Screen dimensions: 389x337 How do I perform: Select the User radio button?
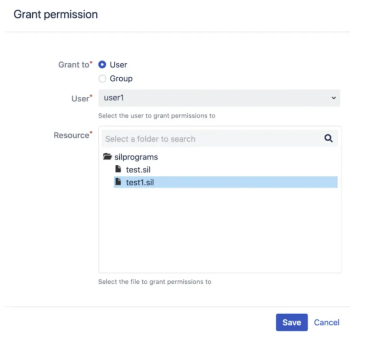click(x=102, y=64)
